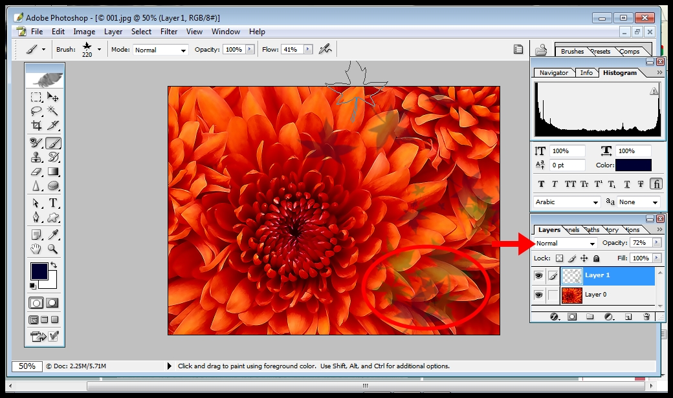Select the Horizontal Type tool
673x398 pixels.
click(x=53, y=203)
